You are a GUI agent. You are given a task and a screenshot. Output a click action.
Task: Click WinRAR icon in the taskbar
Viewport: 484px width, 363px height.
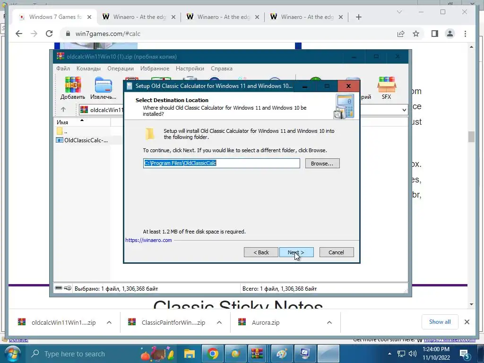[x=257, y=354]
